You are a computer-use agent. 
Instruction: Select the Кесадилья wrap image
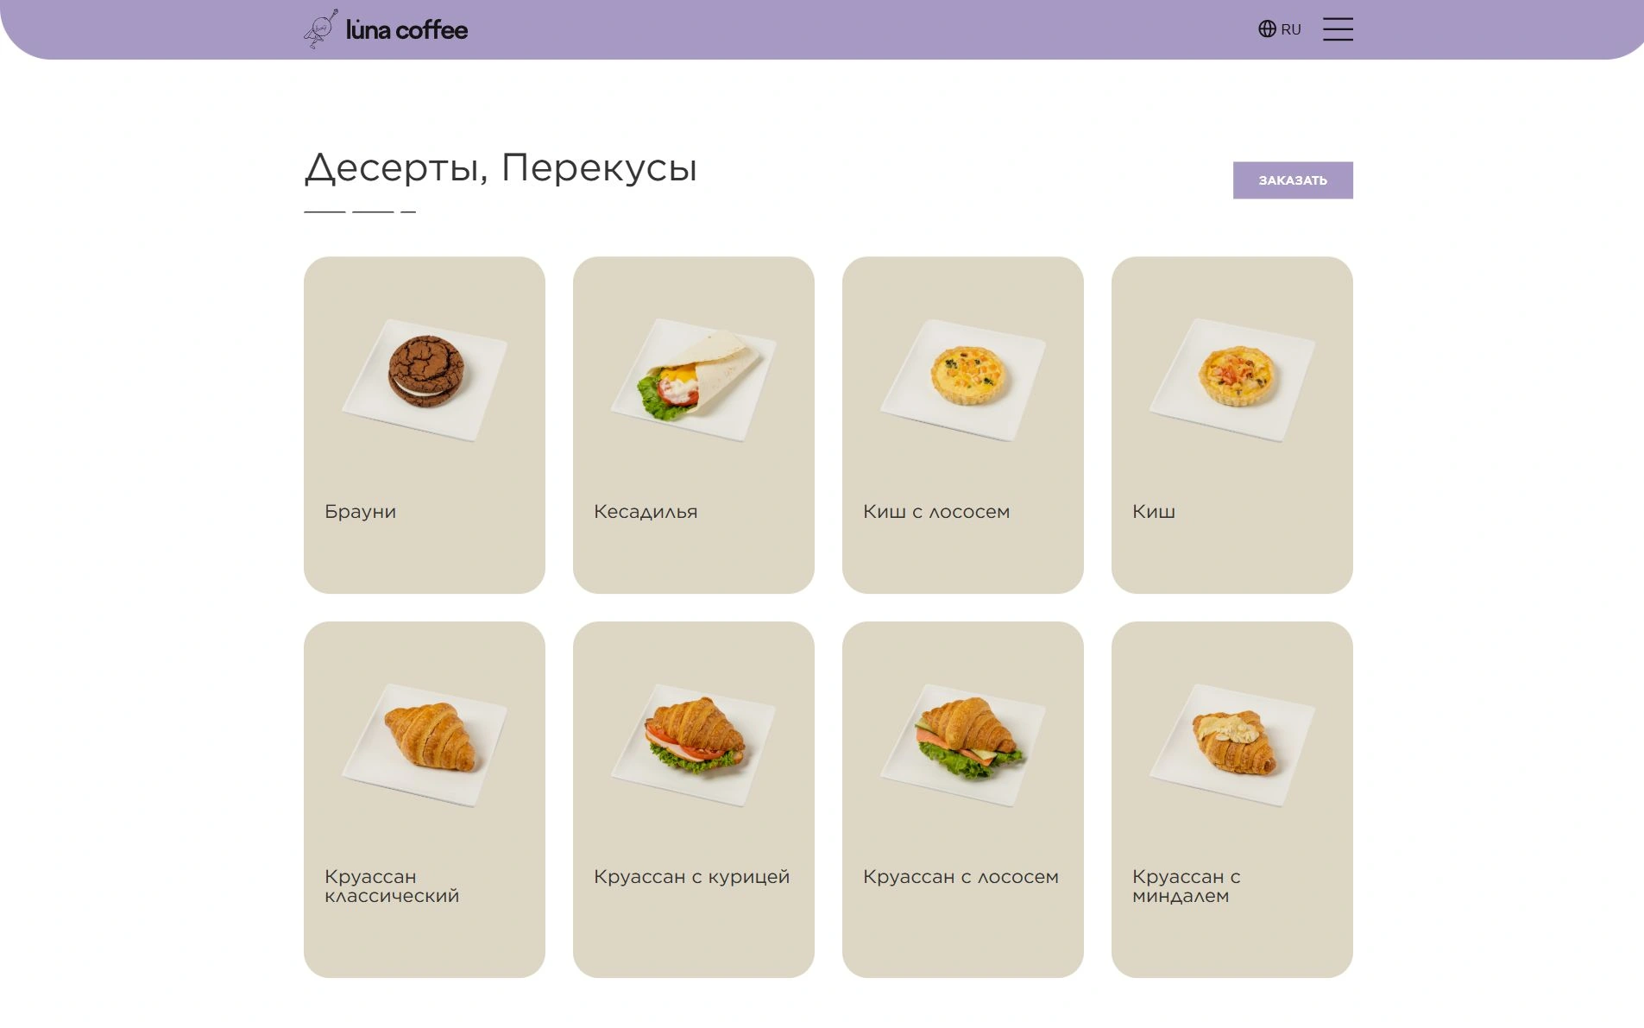(694, 380)
